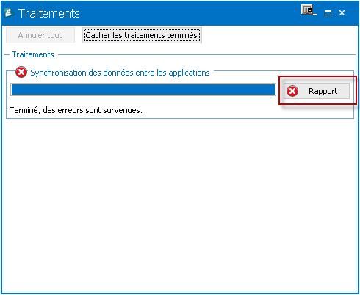This screenshot has height=295, width=360.
Task: Click blank area right of the Cacher button
Action: 279,35
